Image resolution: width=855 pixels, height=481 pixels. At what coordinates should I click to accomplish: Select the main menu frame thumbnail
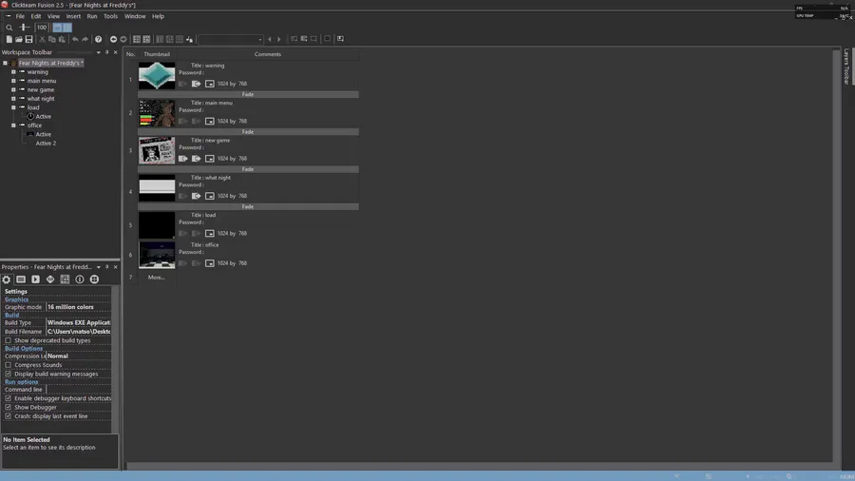tap(157, 113)
